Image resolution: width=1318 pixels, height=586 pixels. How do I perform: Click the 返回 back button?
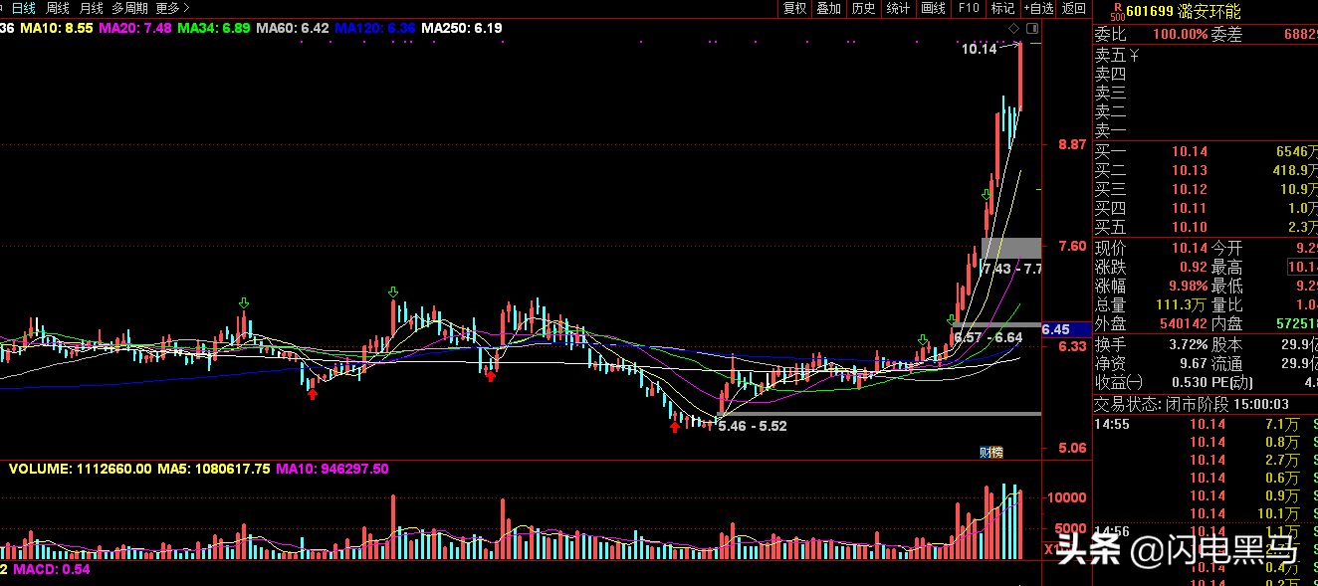[x=1073, y=8]
